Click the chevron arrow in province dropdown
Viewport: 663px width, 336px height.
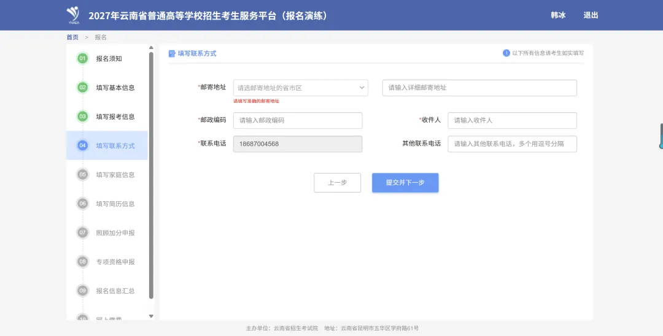pyautogui.click(x=362, y=88)
